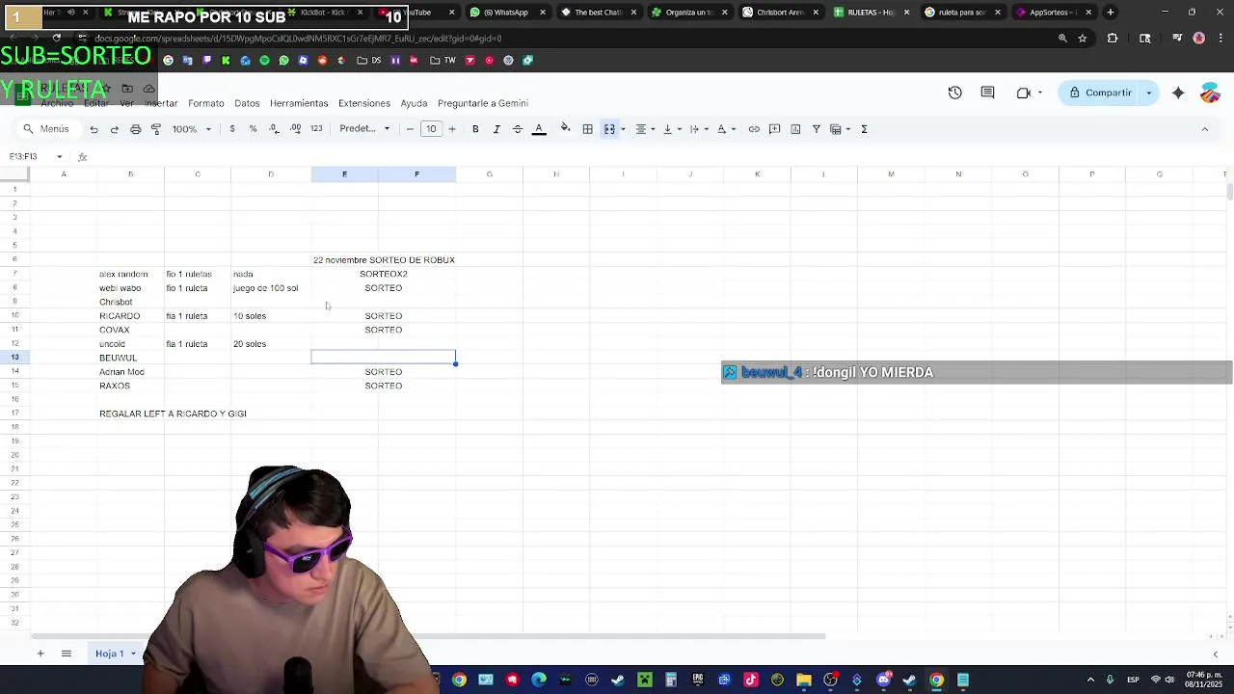Open the Formato menu
Screen dimensions: 1234x694
coord(205,103)
